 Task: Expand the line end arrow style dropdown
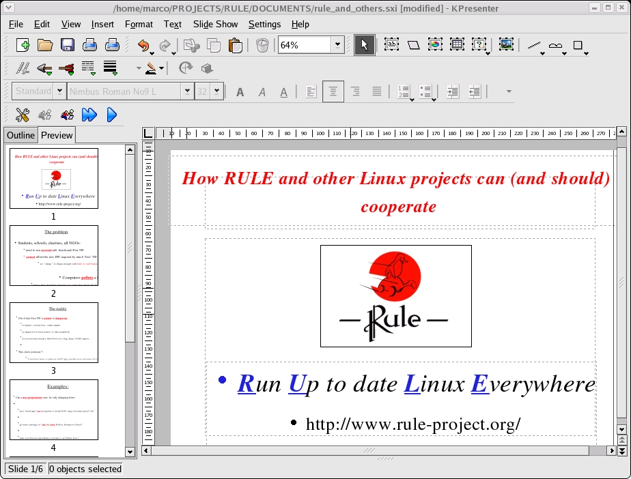click(x=71, y=74)
